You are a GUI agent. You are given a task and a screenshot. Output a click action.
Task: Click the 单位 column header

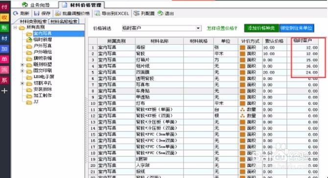(x=226, y=41)
